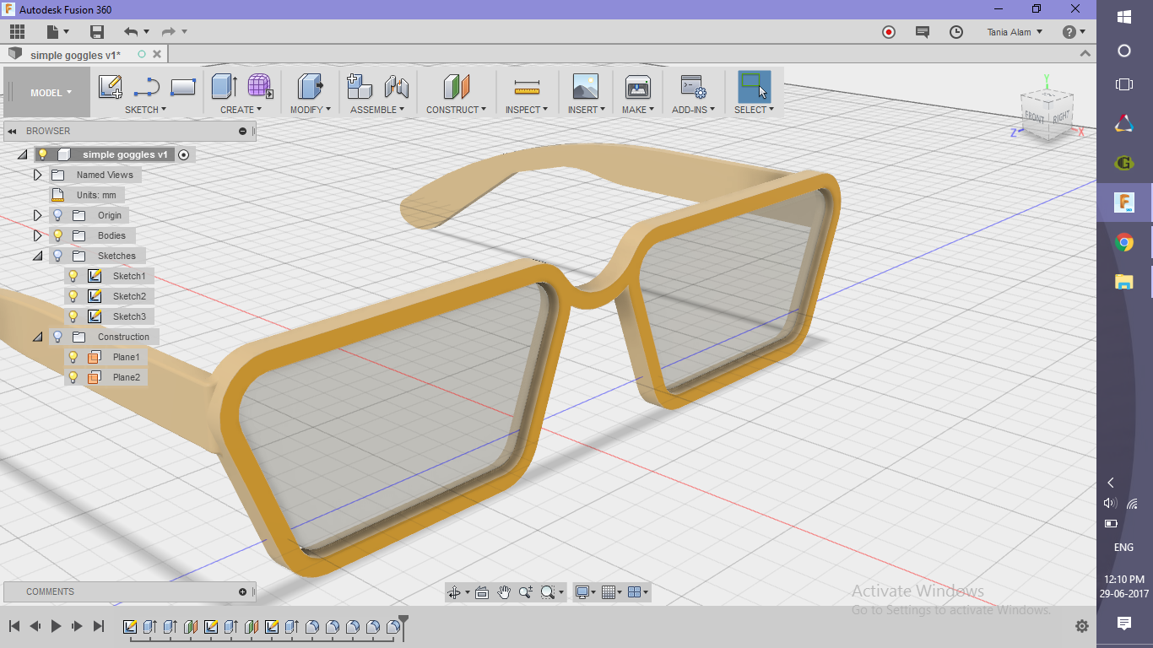
Task: Open the Job Status clock icon
Action: [956, 32]
